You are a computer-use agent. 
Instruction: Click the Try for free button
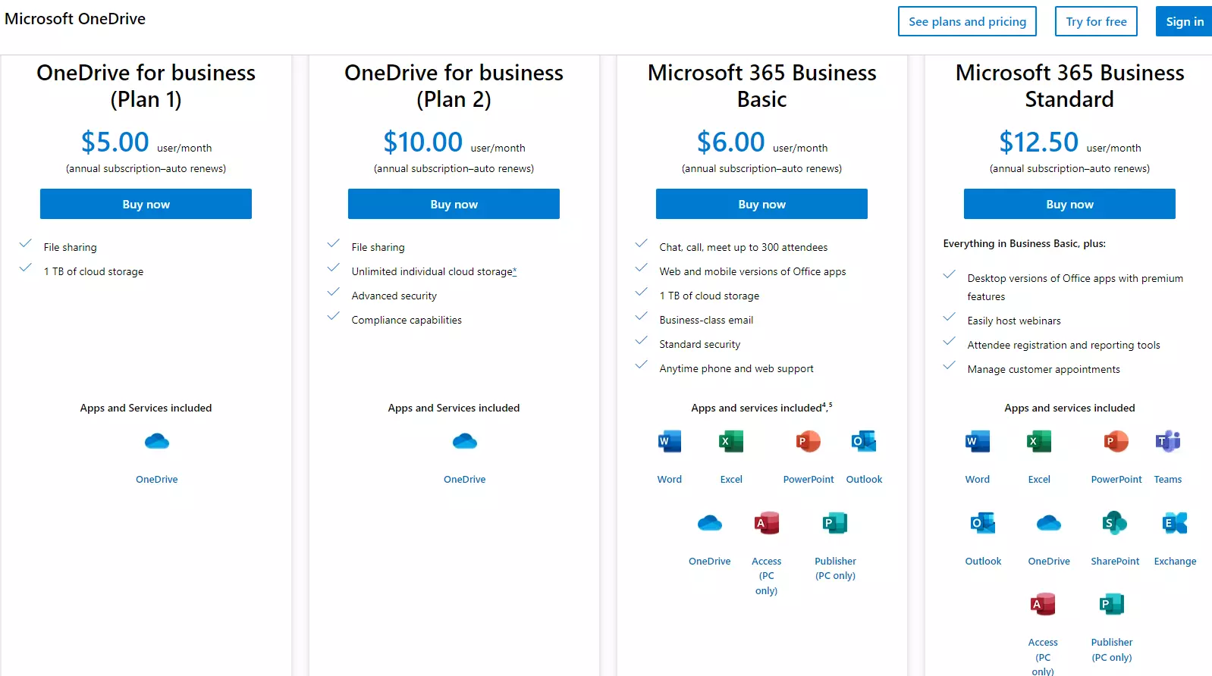(1095, 21)
